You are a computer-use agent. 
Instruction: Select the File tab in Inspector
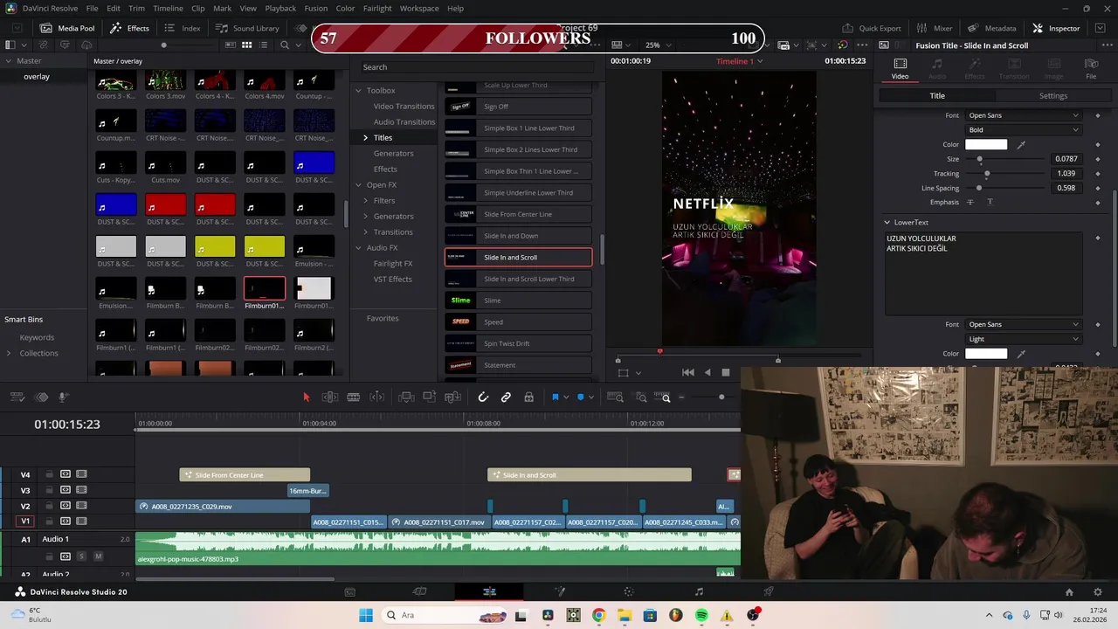1091,69
